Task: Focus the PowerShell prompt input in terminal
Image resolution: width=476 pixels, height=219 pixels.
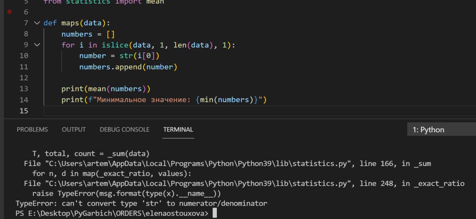Action: point(214,213)
